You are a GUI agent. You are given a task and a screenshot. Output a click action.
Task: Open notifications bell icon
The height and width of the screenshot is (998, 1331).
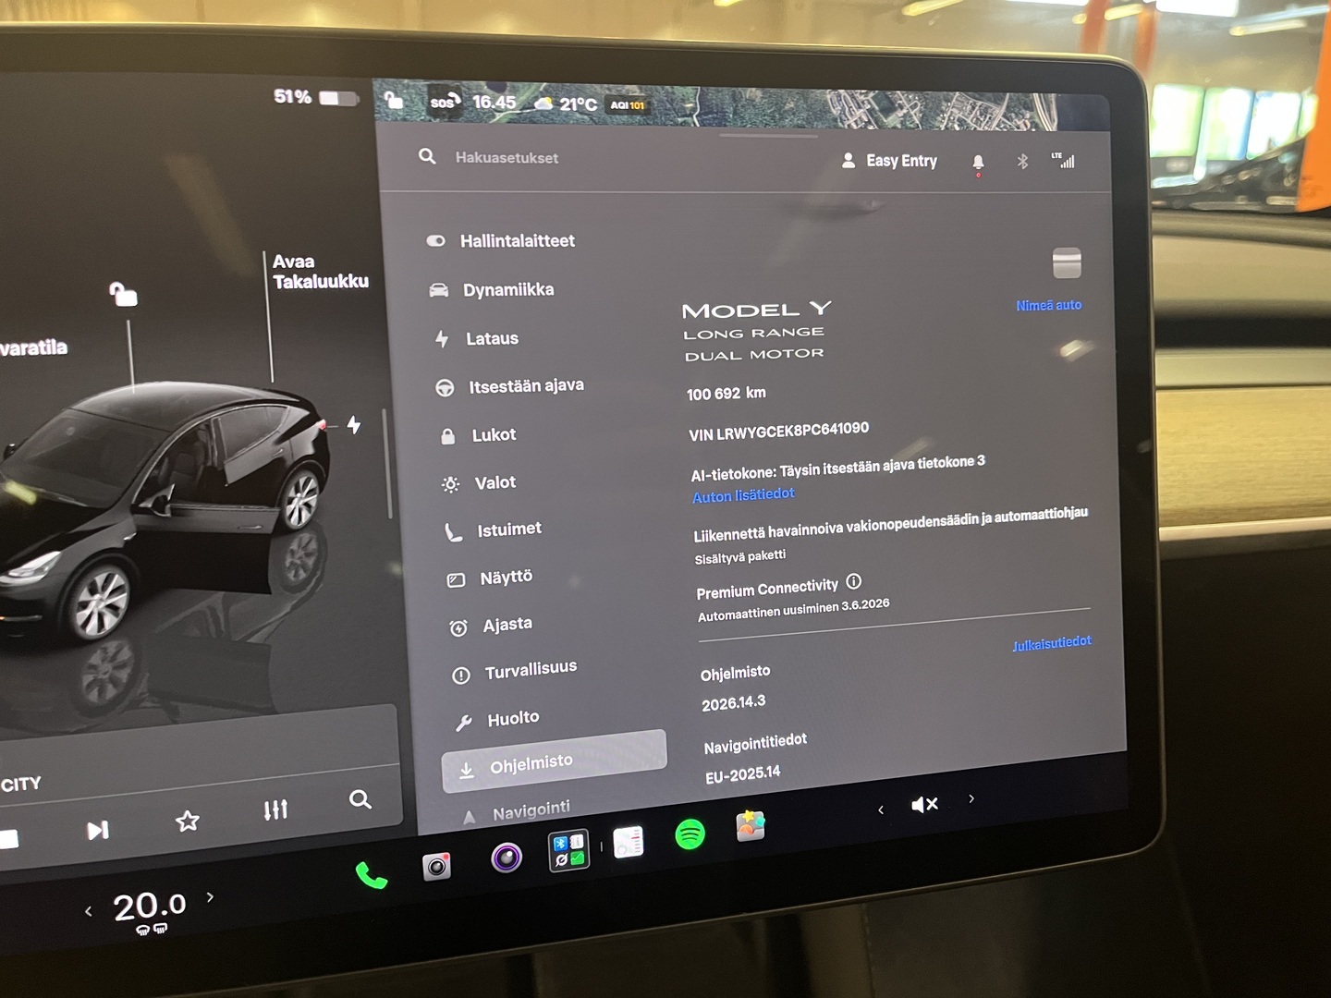(978, 164)
